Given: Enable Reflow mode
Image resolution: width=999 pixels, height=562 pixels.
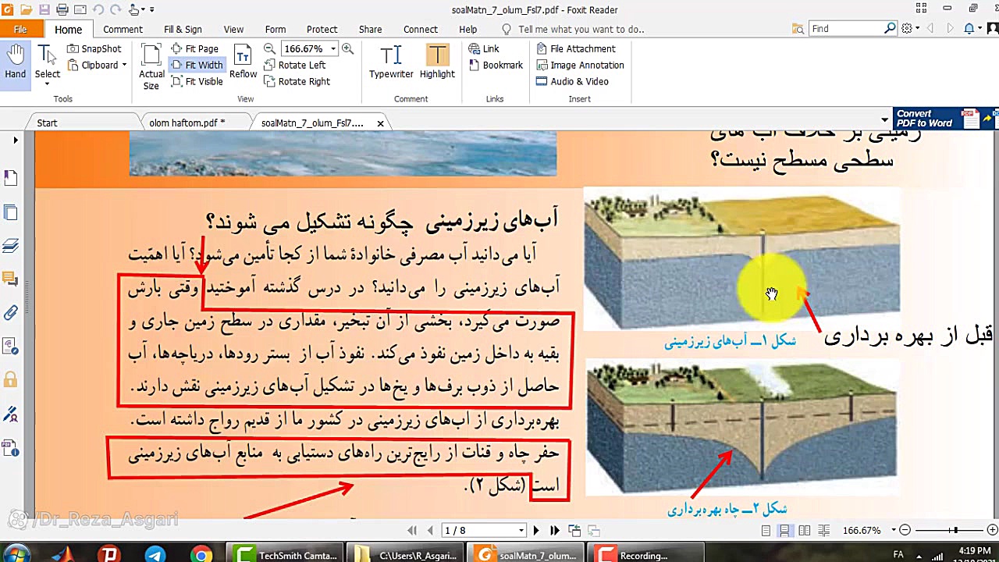Looking at the screenshot, I should pos(243,62).
